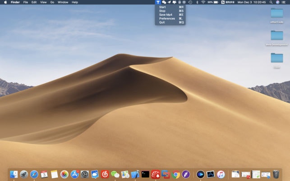
Task: Click the paper plane menu bar icon
Action: click(x=169, y=2)
